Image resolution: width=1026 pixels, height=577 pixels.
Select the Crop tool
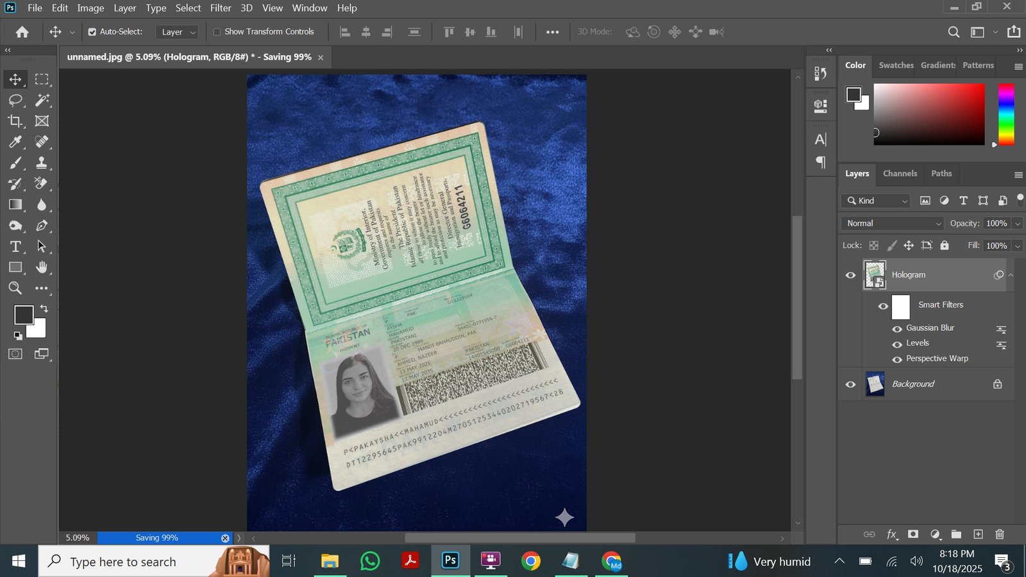coord(15,121)
